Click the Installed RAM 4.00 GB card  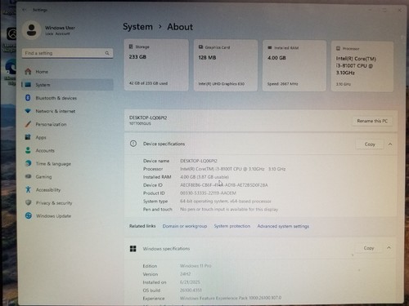coord(294,66)
